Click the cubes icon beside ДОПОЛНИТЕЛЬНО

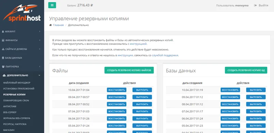pos(4,76)
